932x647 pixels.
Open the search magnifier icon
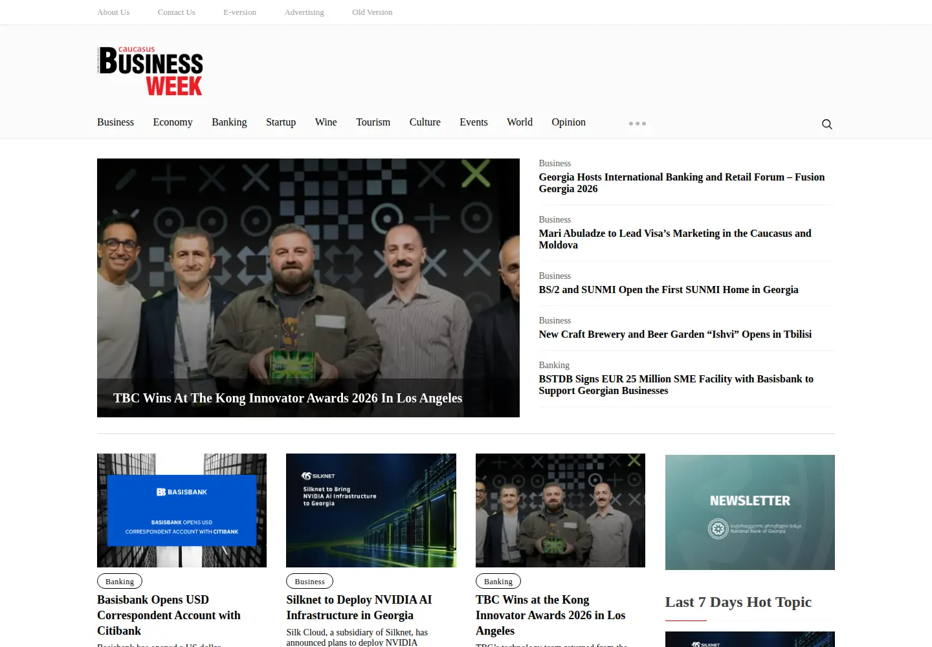pyautogui.click(x=827, y=124)
